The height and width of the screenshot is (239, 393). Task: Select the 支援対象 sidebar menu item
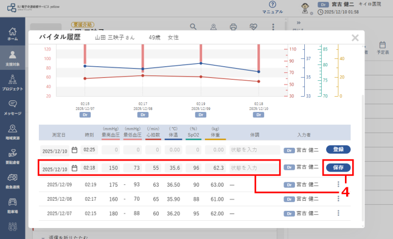coord(13,58)
